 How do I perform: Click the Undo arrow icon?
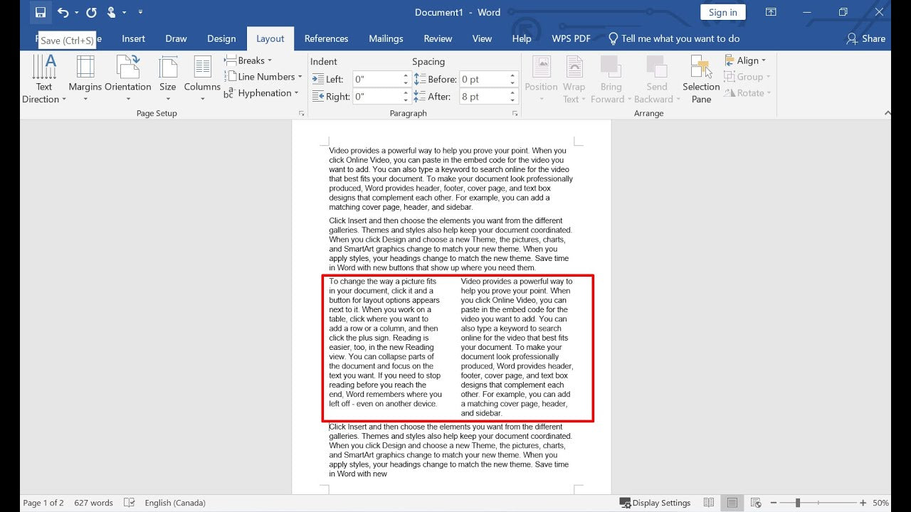click(x=63, y=12)
